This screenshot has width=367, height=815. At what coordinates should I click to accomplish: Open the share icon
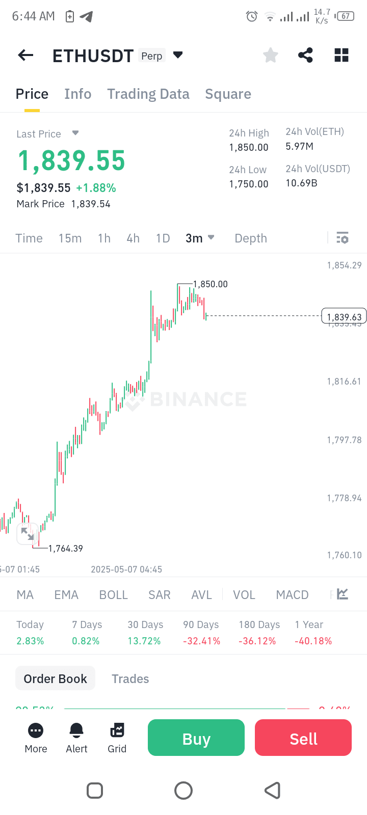305,55
